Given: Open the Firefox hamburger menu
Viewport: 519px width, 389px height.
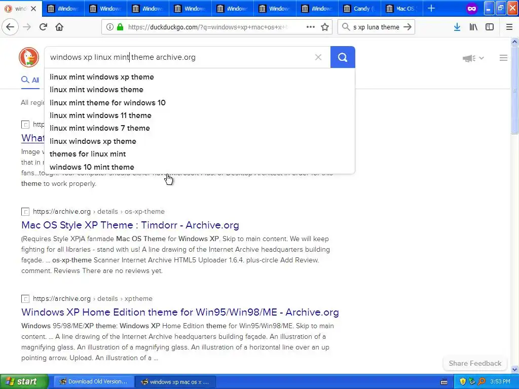Looking at the screenshot, I should pos(509,27).
